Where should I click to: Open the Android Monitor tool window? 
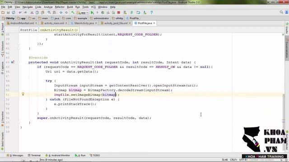click(x=58, y=155)
